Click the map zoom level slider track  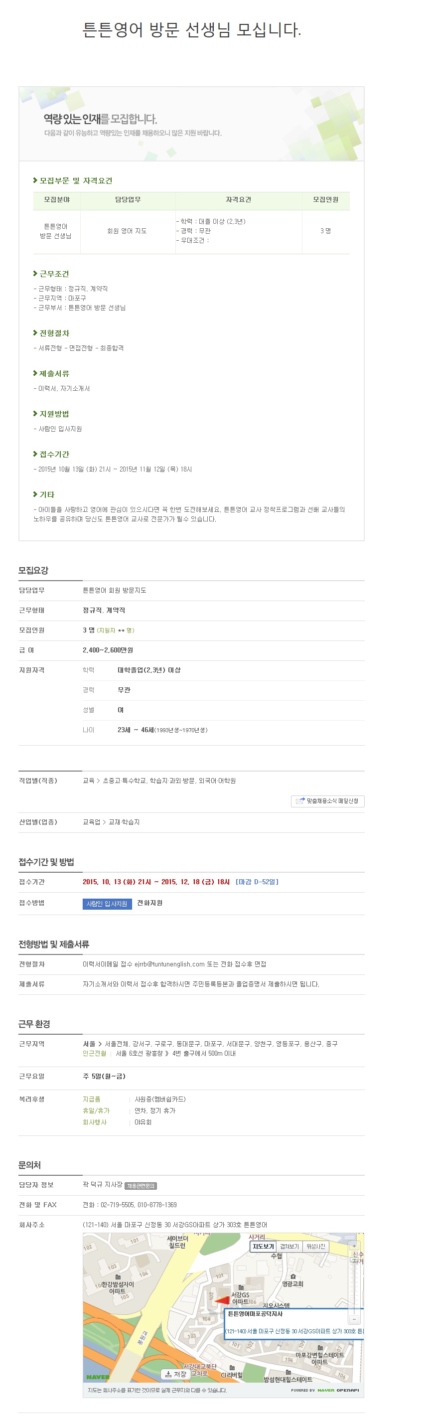point(354,1282)
